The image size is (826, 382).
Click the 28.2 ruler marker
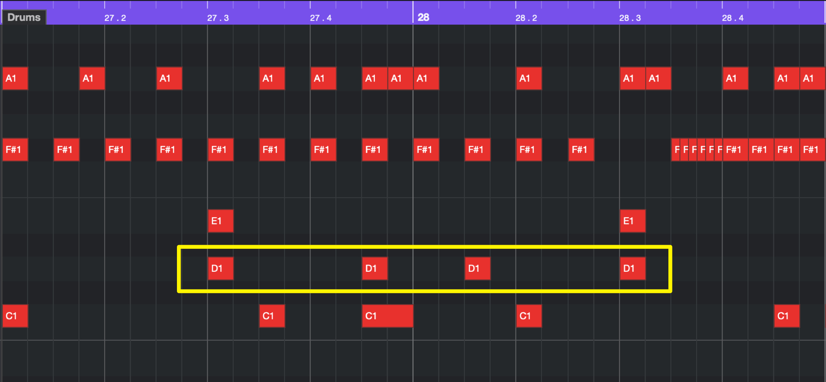click(526, 18)
